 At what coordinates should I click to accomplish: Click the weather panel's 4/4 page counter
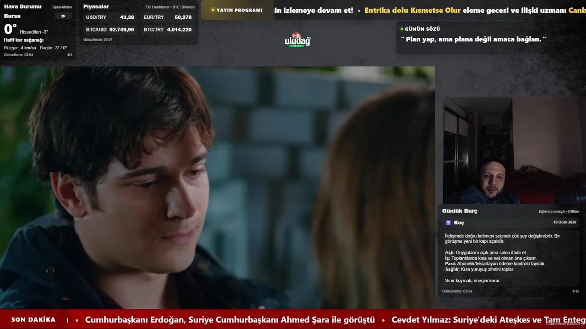[x=70, y=55]
